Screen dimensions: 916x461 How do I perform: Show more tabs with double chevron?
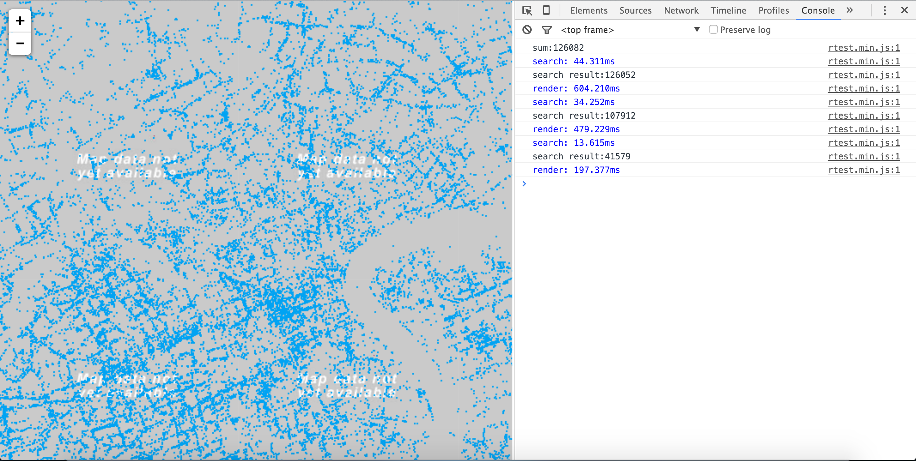(850, 10)
